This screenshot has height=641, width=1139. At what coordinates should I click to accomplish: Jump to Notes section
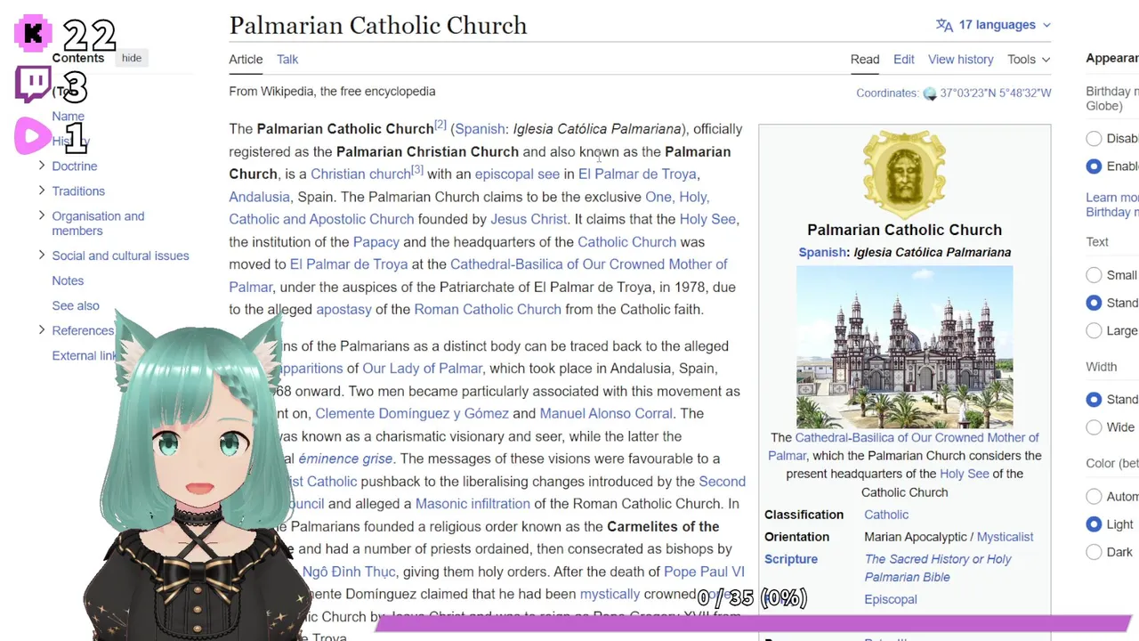(x=68, y=280)
